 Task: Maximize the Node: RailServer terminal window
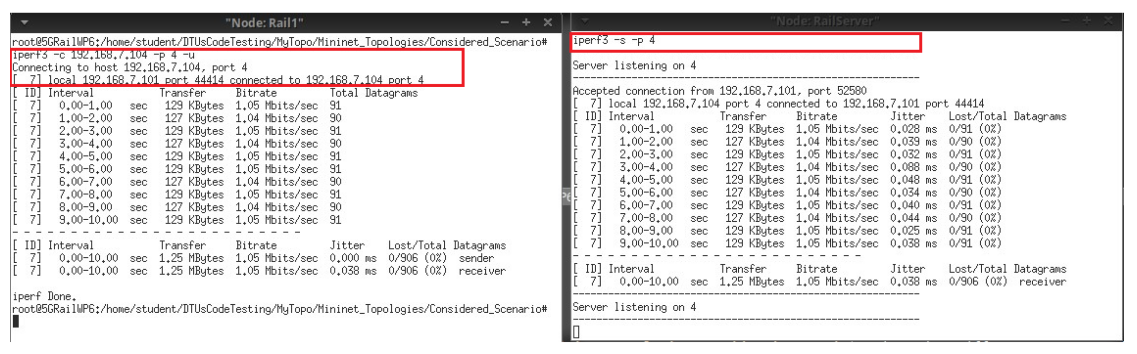(x=1086, y=21)
